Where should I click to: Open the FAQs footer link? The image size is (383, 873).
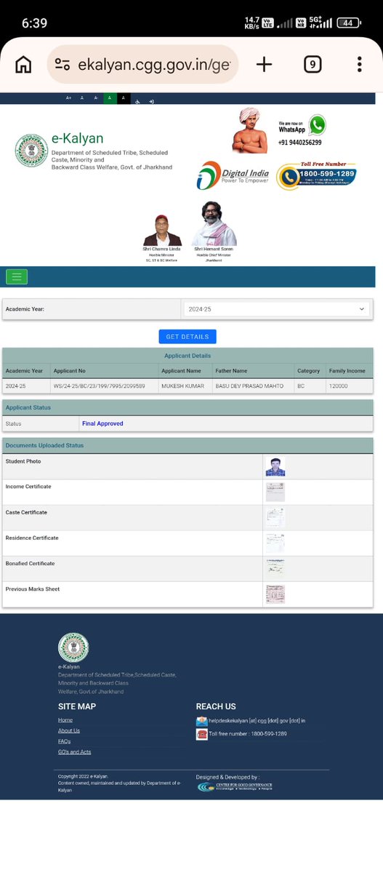tap(65, 741)
